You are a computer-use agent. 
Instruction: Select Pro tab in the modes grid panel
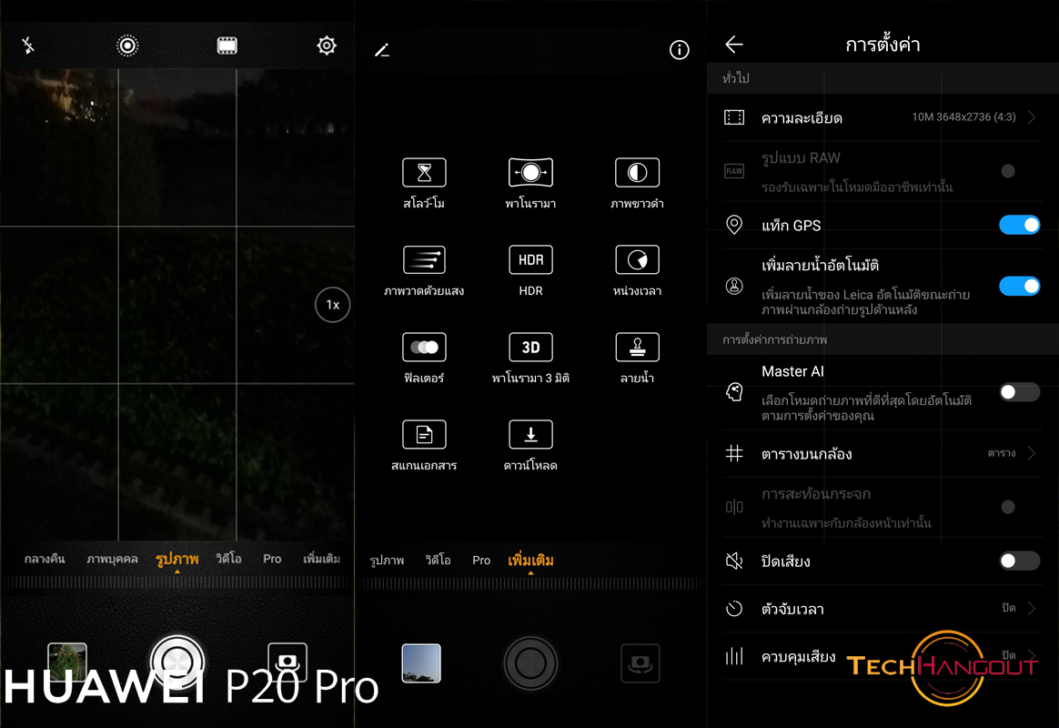click(x=481, y=560)
